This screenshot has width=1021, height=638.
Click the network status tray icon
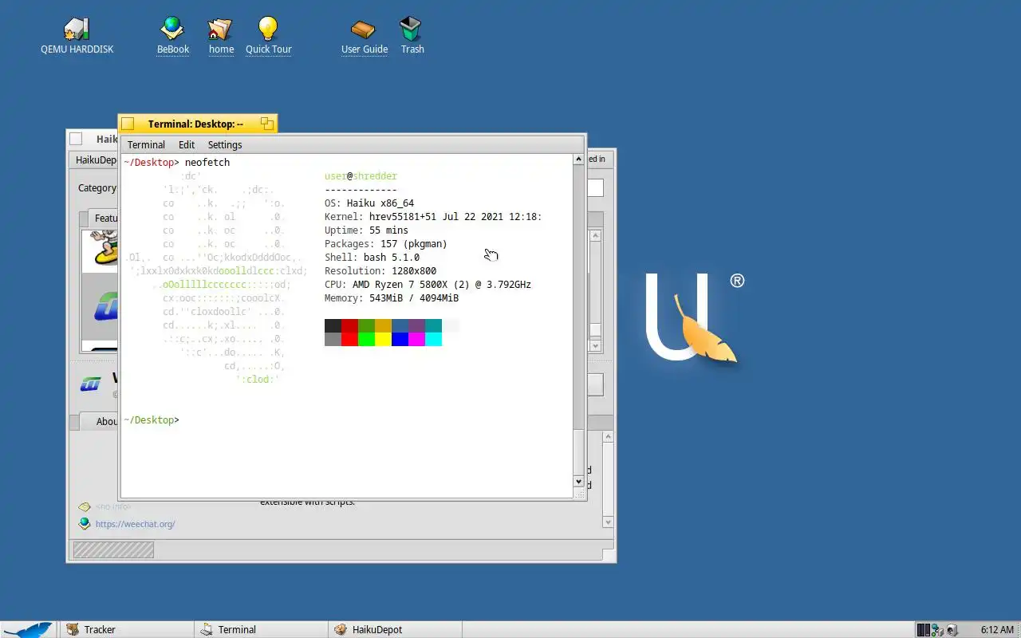[938, 630]
